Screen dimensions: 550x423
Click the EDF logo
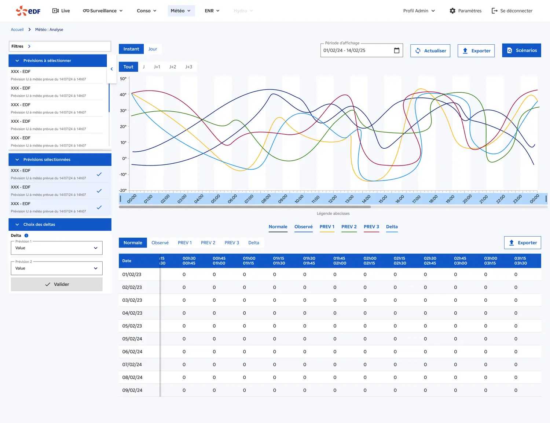(x=28, y=11)
